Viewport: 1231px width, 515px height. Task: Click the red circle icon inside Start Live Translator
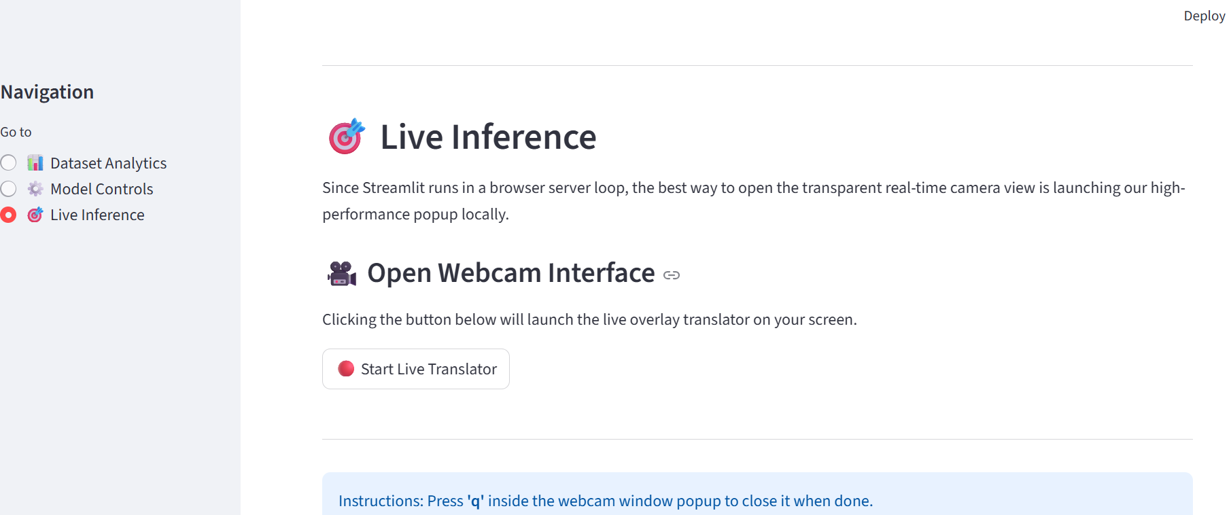(347, 368)
